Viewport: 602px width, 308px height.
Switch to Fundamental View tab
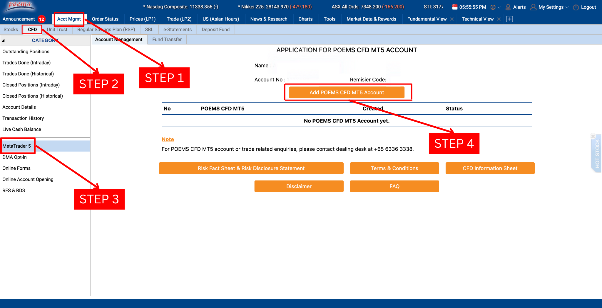tap(427, 19)
